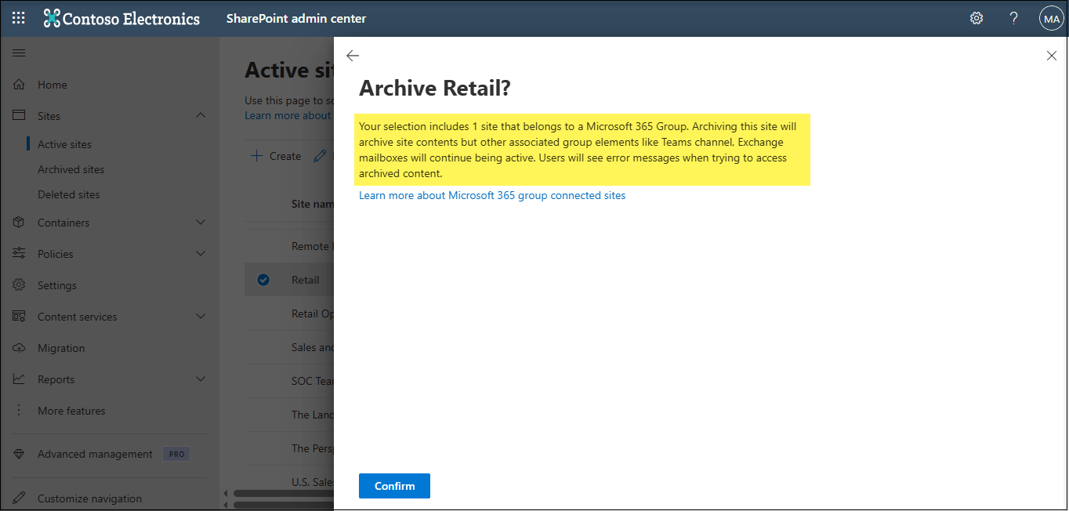
Task: Collapse the left navigation with the hamburger icon
Action: coord(19,53)
